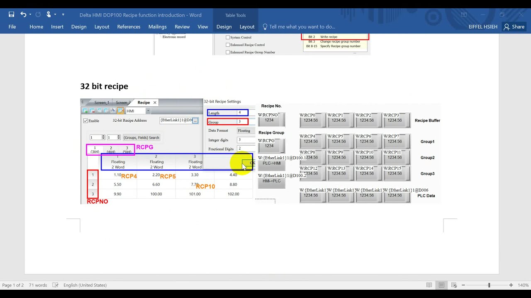Click English (United States) language indicator
This screenshot has width=531, height=298.
click(85, 285)
